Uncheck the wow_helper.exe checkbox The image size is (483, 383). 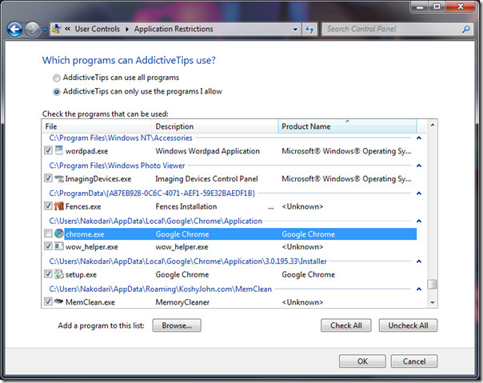[48, 246]
